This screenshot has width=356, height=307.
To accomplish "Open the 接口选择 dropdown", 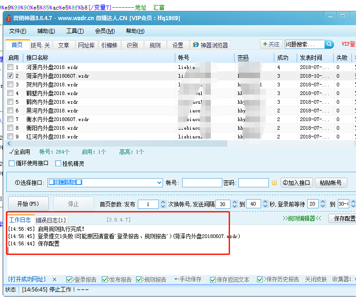I will point(159,183).
